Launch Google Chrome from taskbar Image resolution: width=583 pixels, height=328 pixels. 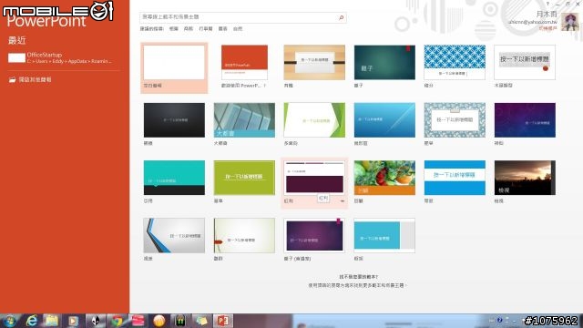(x=117, y=321)
